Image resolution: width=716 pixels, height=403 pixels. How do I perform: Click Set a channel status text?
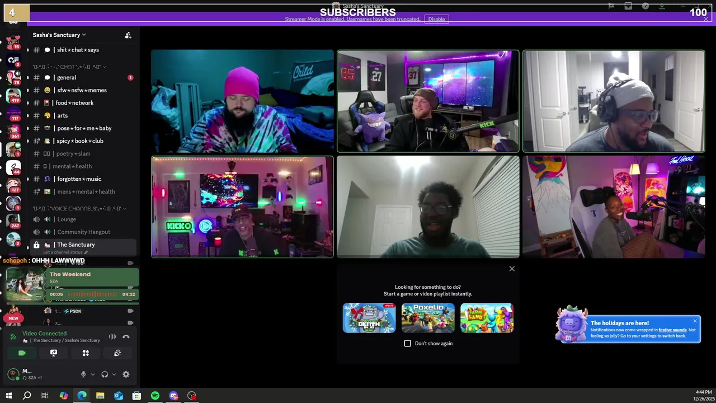(x=65, y=252)
